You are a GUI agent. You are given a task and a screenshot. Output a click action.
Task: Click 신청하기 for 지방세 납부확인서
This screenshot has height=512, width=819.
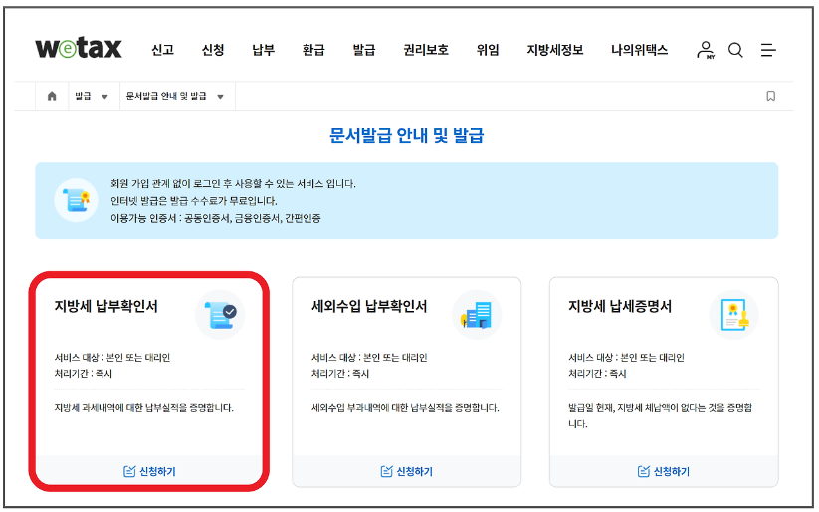149,472
